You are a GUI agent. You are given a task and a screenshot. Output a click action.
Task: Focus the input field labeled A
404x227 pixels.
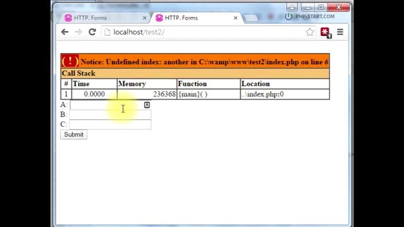pyautogui.click(x=110, y=105)
